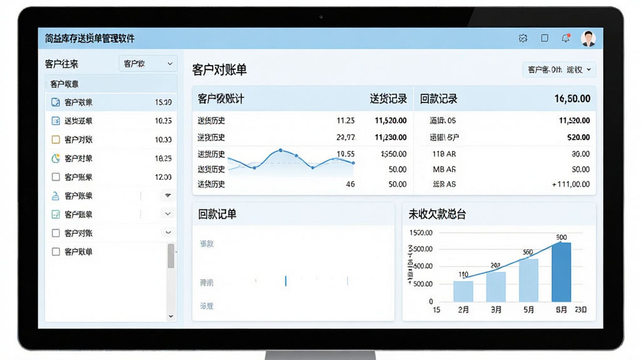Click the sidebar scrollbar thumb

(171, 256)
